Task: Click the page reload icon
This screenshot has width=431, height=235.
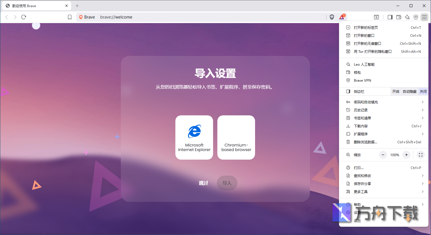Action: pyautogui.click(x=24, y=17)
